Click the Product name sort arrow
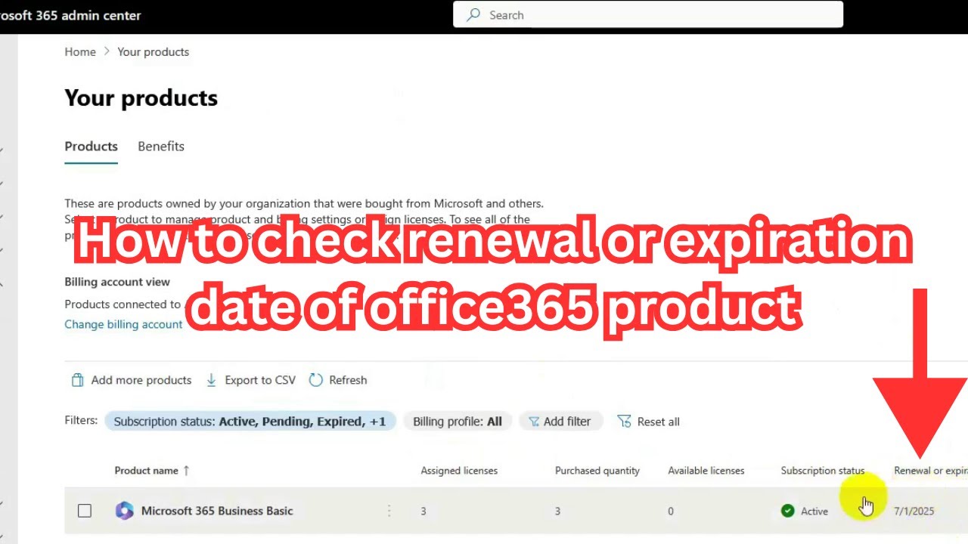Viewport: 968px width, 544px height. (x=186, y=471)
